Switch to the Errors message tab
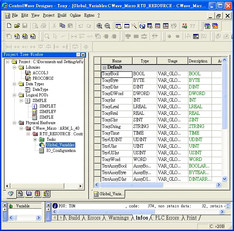This screenshot has width=234, height=231. tap(94, 218)
